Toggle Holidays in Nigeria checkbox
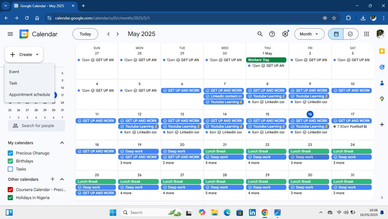This screenshot has width=388, height=219. [10, 198]
